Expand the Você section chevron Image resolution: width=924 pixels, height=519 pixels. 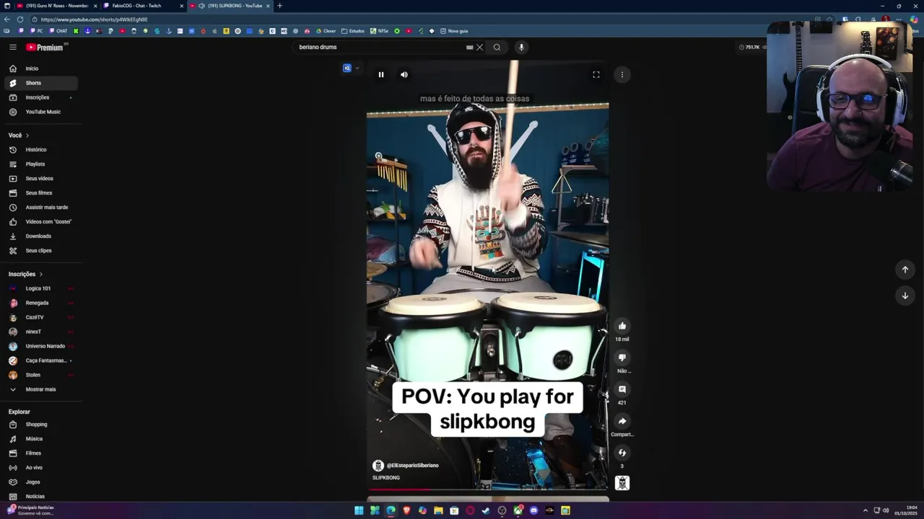(x=27, y=136)
